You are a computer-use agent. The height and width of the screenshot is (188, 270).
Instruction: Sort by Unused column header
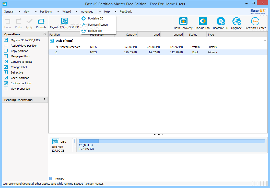coord(172,35)
